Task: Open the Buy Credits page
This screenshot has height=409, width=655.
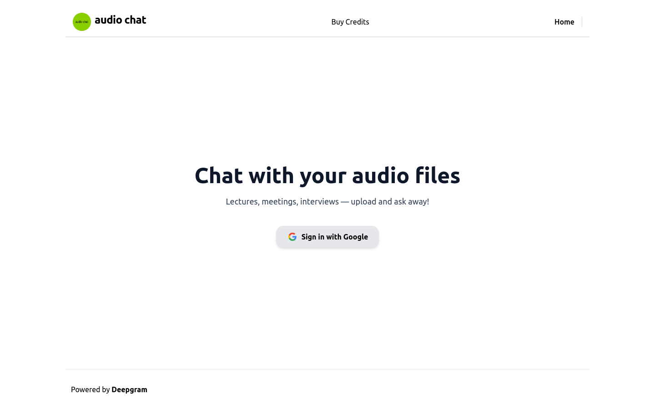Action: tap(350, 22)
